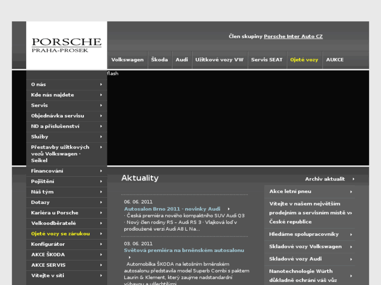Open the Servis sidebar item

[67, 105]
